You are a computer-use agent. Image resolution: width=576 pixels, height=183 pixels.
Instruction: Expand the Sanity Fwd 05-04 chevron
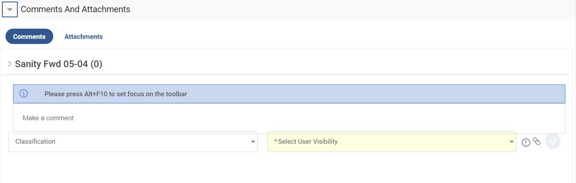pos(10,64)
